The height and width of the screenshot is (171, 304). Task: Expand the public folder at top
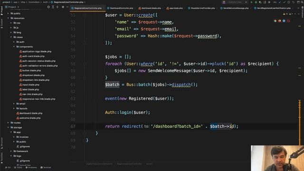click(8, 13)
